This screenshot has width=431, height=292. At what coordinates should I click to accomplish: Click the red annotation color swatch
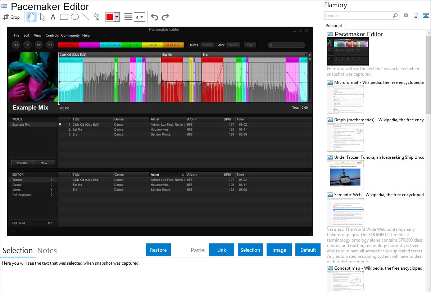coord(110,17)
